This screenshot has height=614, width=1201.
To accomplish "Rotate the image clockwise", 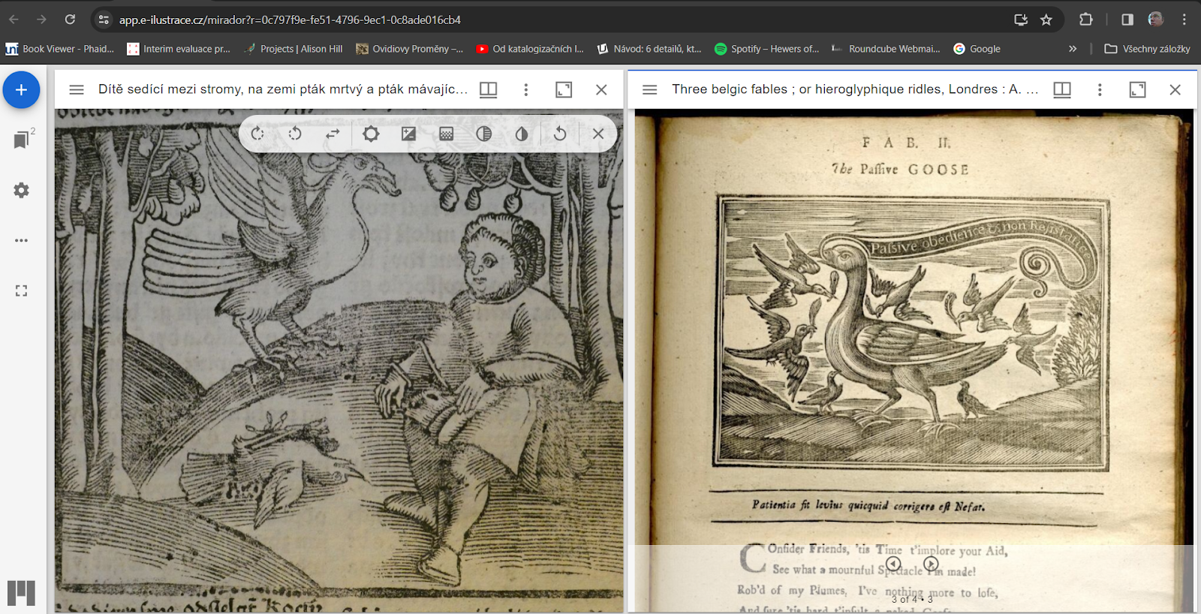I will point(257,134).
